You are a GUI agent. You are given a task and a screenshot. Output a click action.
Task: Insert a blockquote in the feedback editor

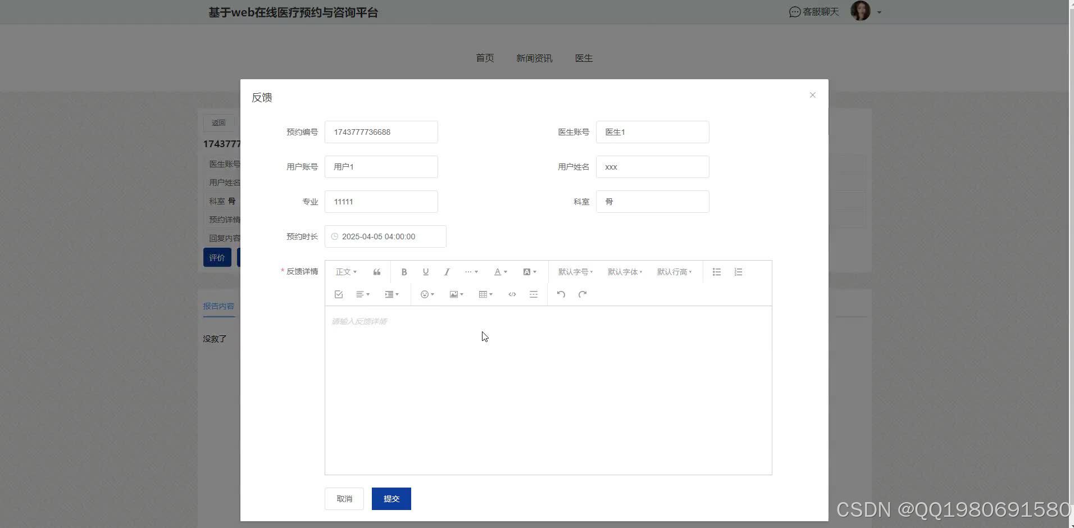tap(376, 272)
